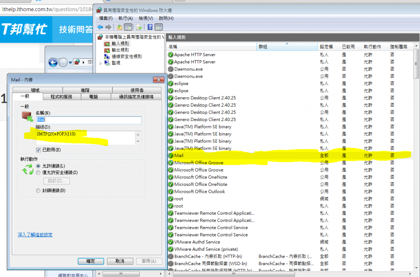Click the 自訂(Z)... button in Mail dialog
Screen dimensions: 420x277
point(57,181)
